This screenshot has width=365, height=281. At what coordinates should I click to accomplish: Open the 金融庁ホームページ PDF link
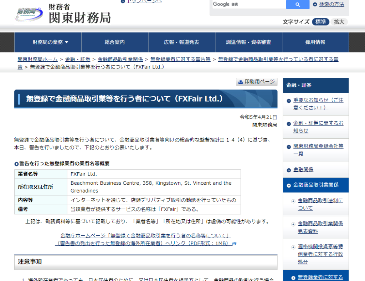145,240
